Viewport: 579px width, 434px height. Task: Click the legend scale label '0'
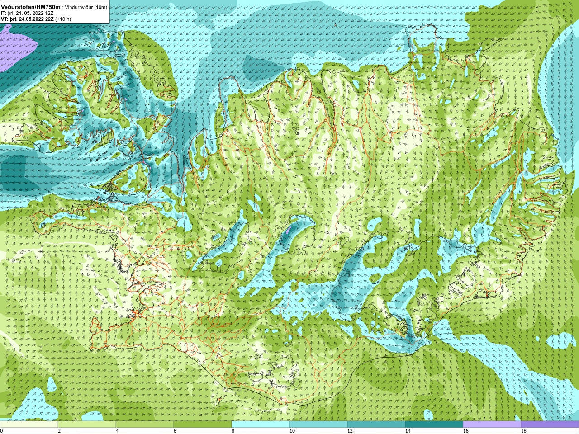(x=2, y=431)
